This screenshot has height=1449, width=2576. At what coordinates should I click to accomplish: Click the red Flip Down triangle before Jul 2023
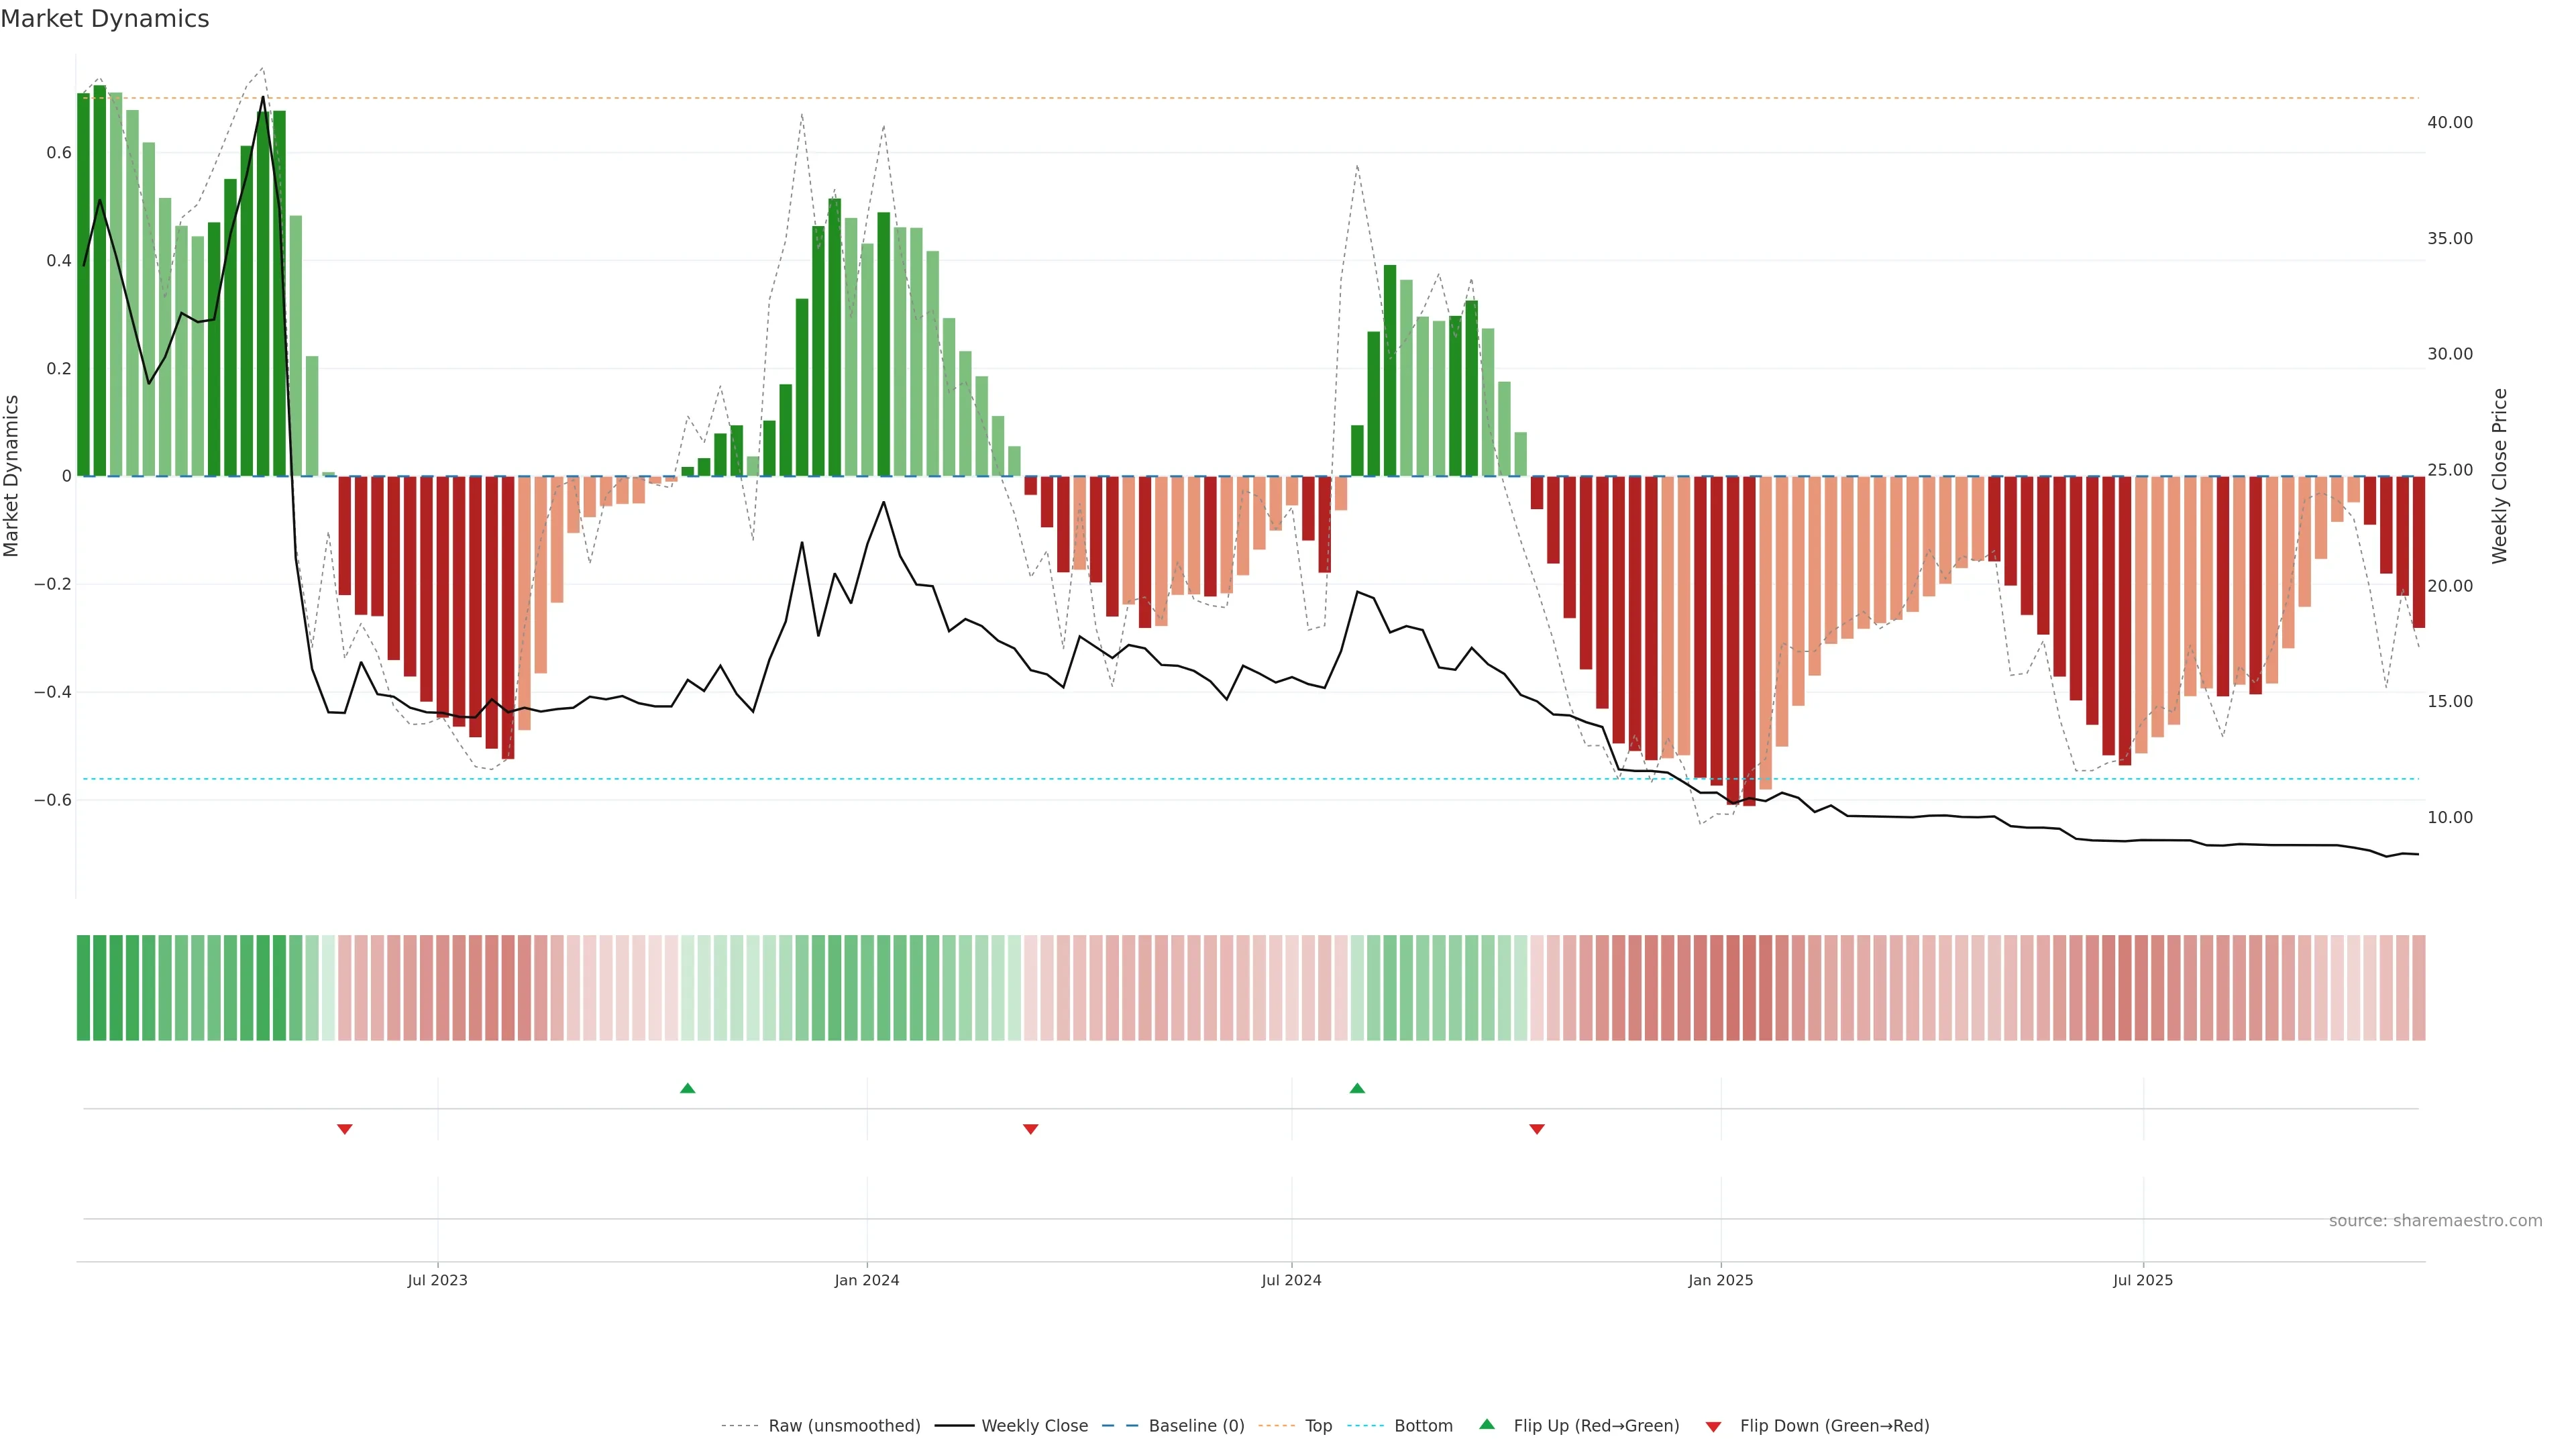tap(345, 1129)
